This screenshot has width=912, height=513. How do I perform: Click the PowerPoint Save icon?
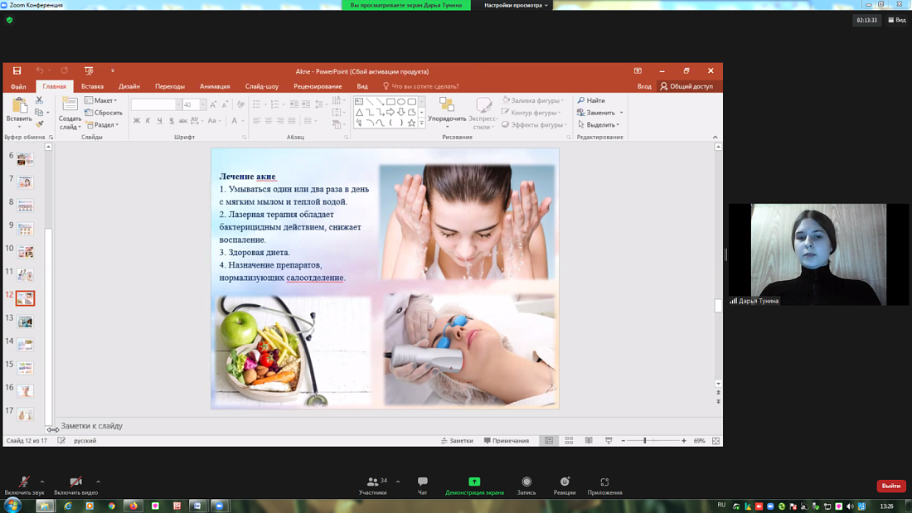tap(17, 71)
